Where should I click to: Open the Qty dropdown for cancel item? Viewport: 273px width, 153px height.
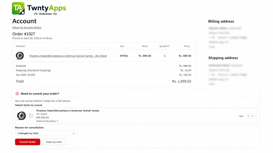coord(250,116)
